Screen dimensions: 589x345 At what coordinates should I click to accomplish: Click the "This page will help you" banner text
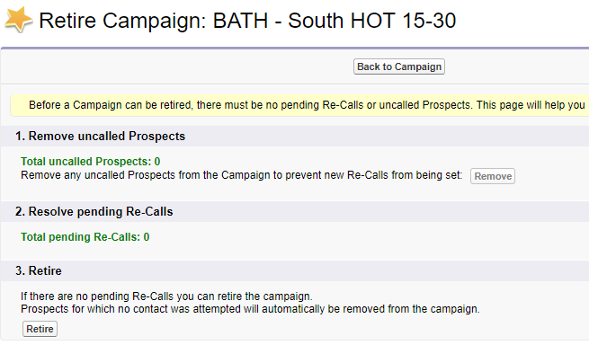tap(531, 105)
